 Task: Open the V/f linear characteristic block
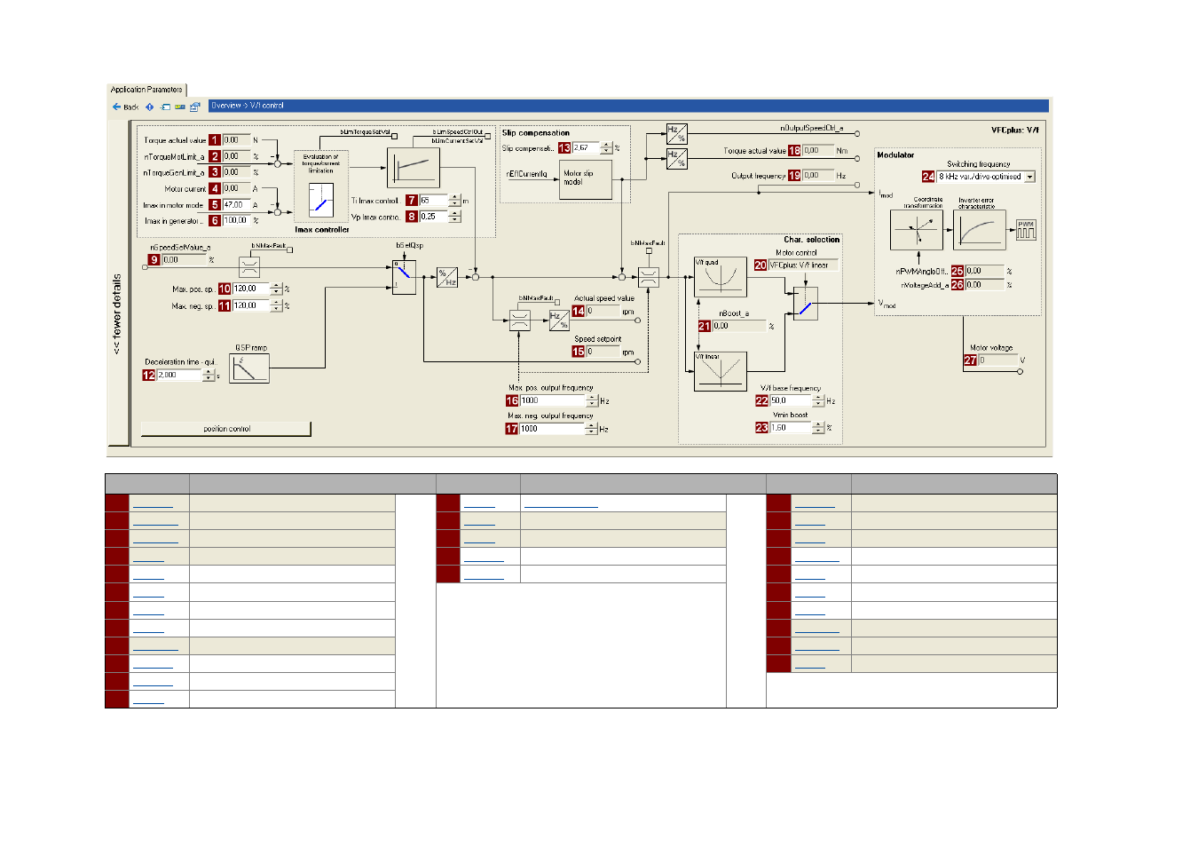pyautogui.click(x=720, y=372)
